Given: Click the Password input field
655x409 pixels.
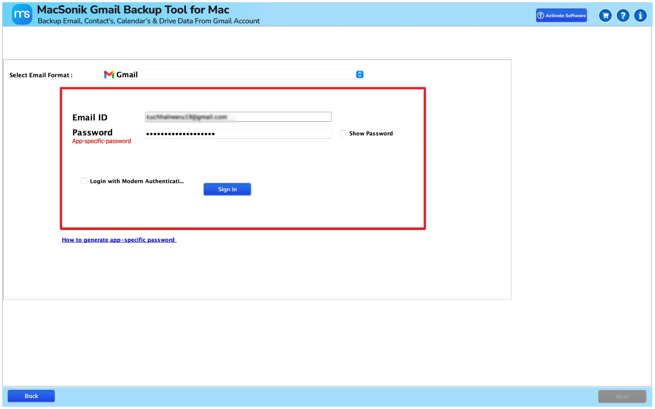Looking at the screenshot, I should click(238, 134).
